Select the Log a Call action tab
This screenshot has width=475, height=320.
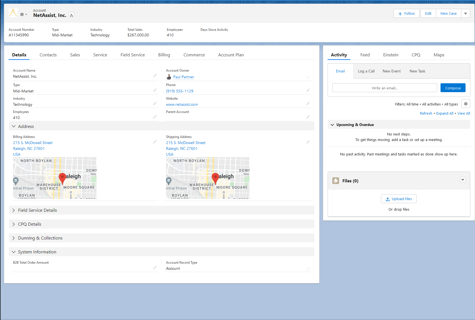tap(366, 71)
